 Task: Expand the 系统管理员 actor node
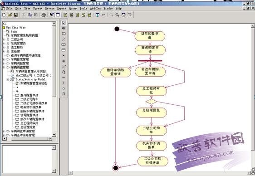4,44
